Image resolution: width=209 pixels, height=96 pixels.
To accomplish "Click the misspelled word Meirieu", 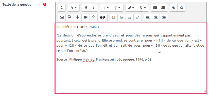I will point(89,59).
